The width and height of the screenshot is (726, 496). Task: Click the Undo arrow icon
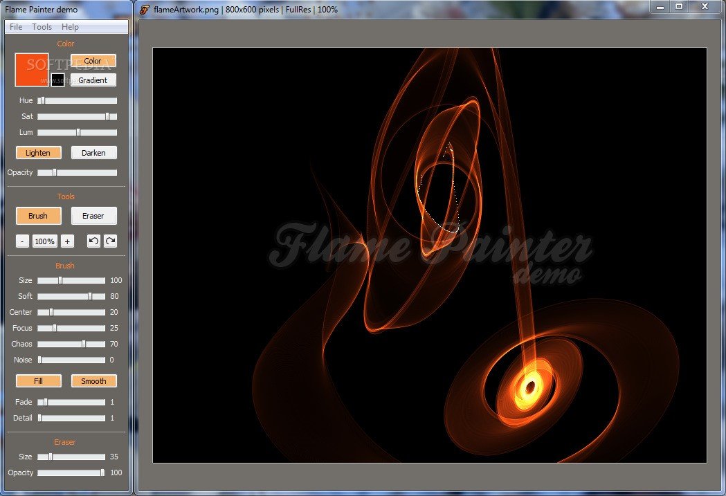pos(93,241)
